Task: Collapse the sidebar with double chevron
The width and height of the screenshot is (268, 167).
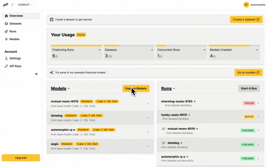Action: (36, 74)
